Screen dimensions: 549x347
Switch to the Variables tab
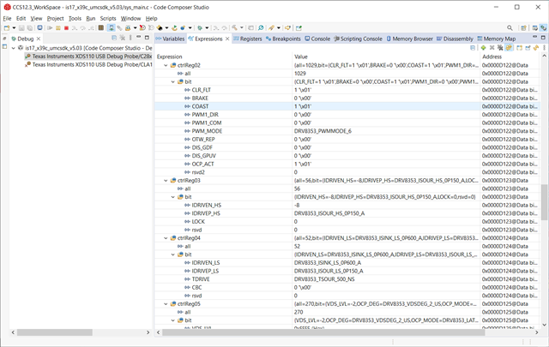click(170, 39)
